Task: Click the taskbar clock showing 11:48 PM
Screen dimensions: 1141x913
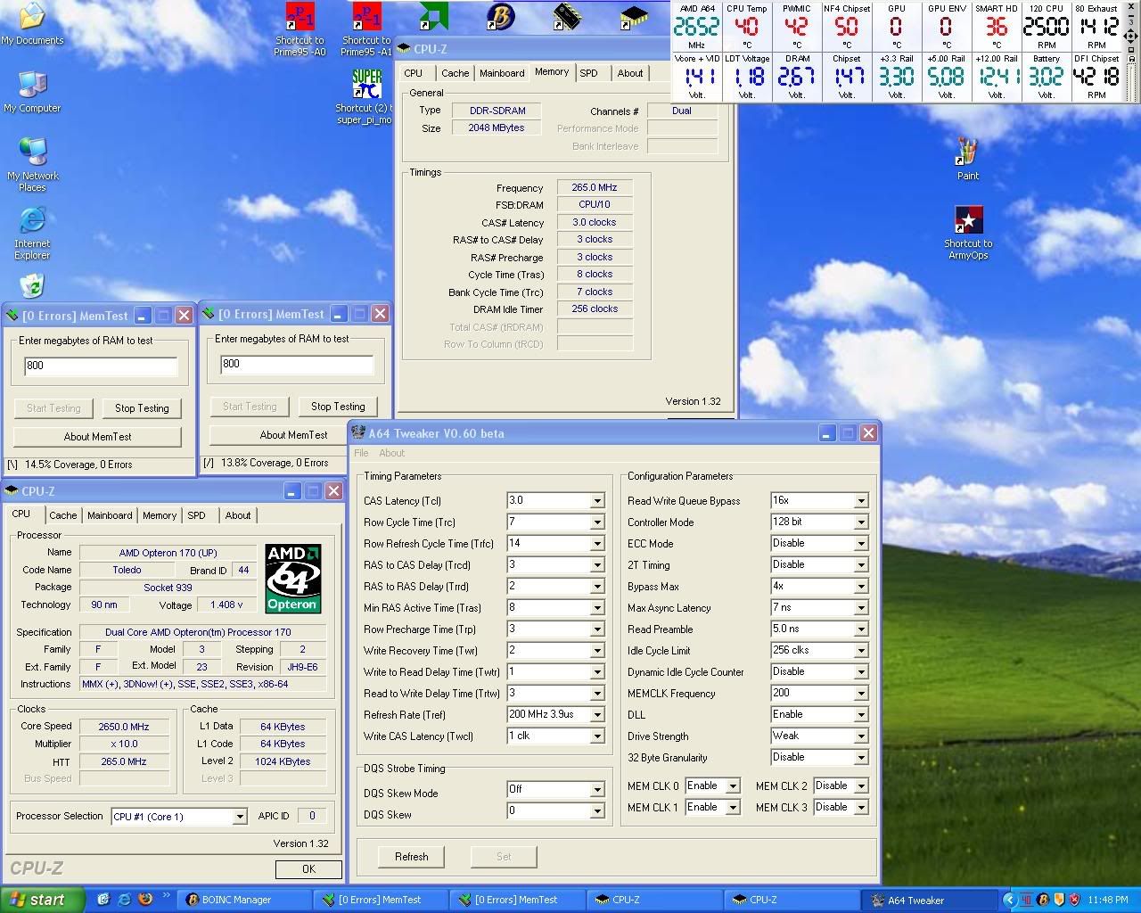Action: click(1108, 901)
